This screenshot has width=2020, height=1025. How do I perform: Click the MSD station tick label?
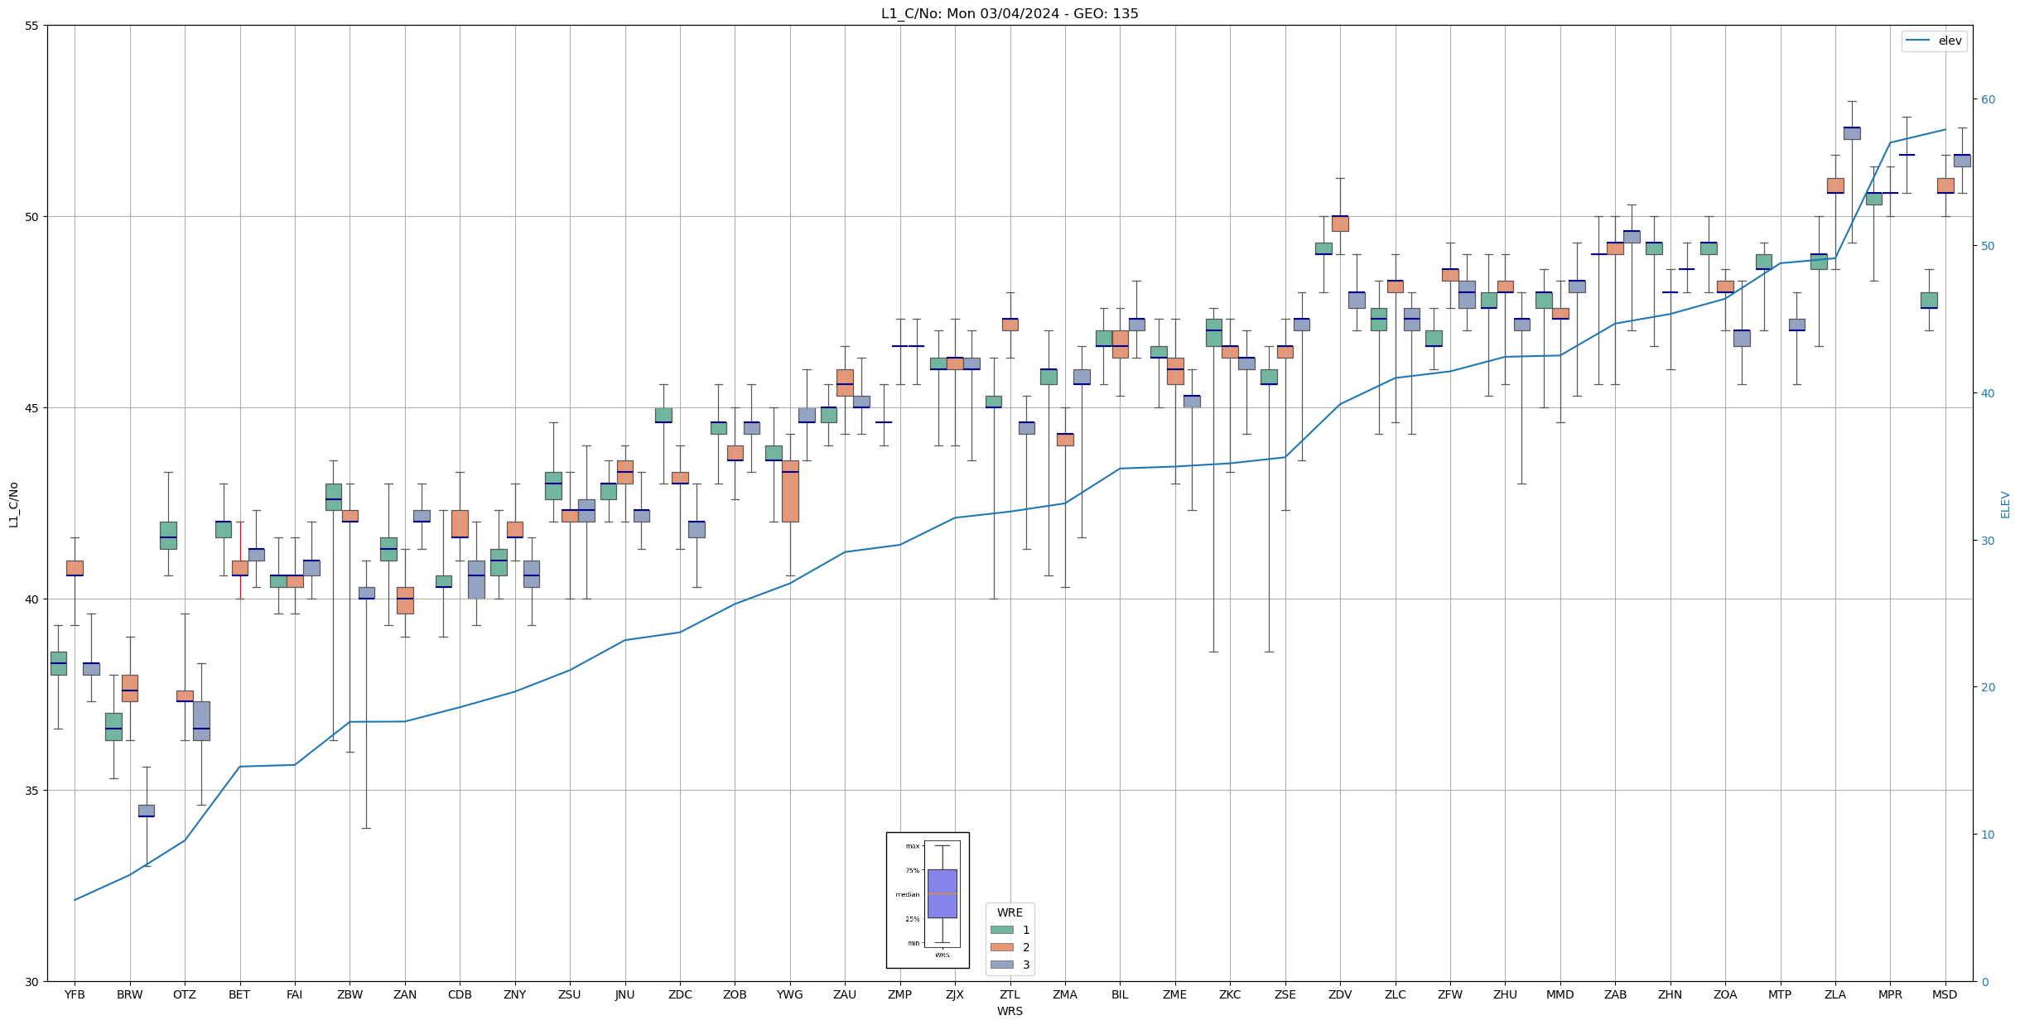point(1945,994)
